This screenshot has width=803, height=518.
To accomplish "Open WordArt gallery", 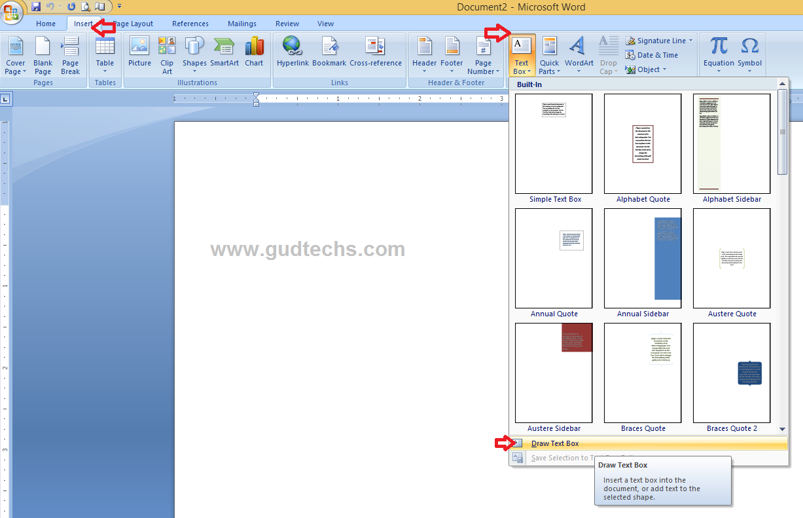I will [579, 56].
